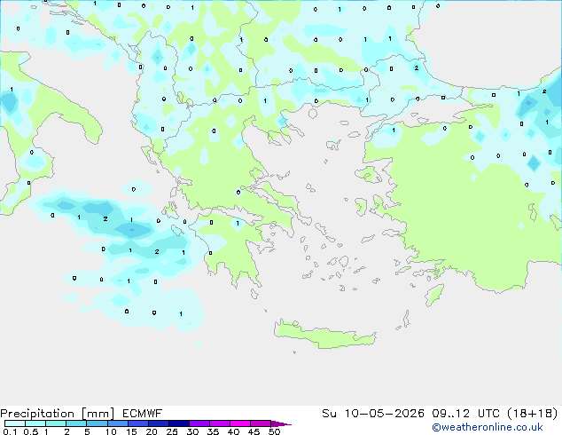Click the "15" legend scale label
The image size is (562, 435).
tap(131, 431)
